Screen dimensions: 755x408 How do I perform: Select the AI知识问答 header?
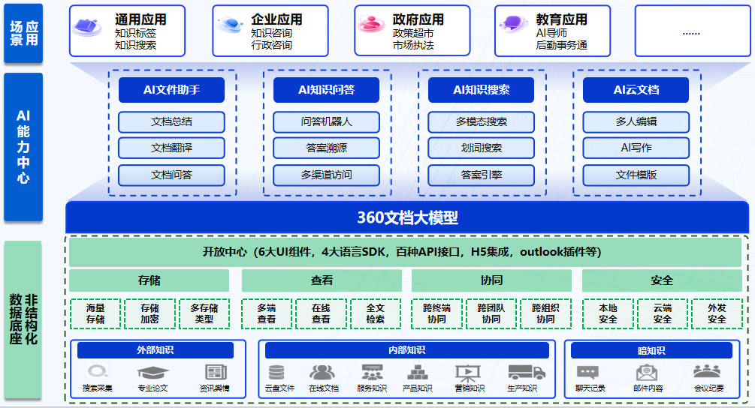(327, 90)
